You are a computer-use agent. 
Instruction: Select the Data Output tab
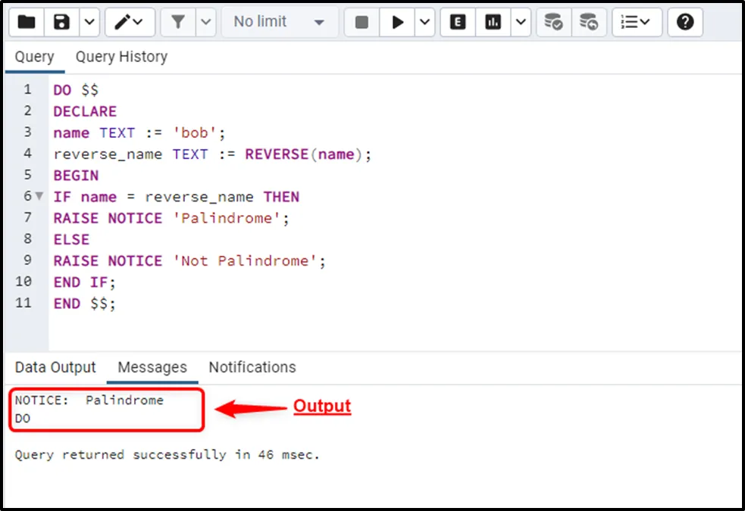click(x=55, y=367)
